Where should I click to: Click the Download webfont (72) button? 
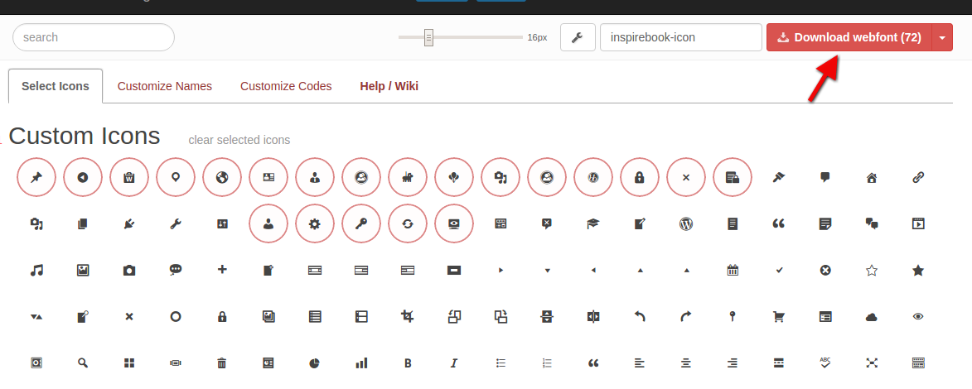(849, 37)
